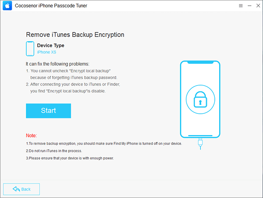Click the Cocosenor iPhone Passcode Tuner title

[51, 6]
